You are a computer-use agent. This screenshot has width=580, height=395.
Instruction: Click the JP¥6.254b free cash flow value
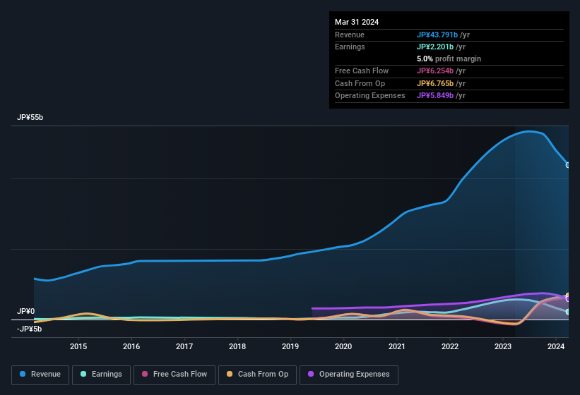[435, 71]
